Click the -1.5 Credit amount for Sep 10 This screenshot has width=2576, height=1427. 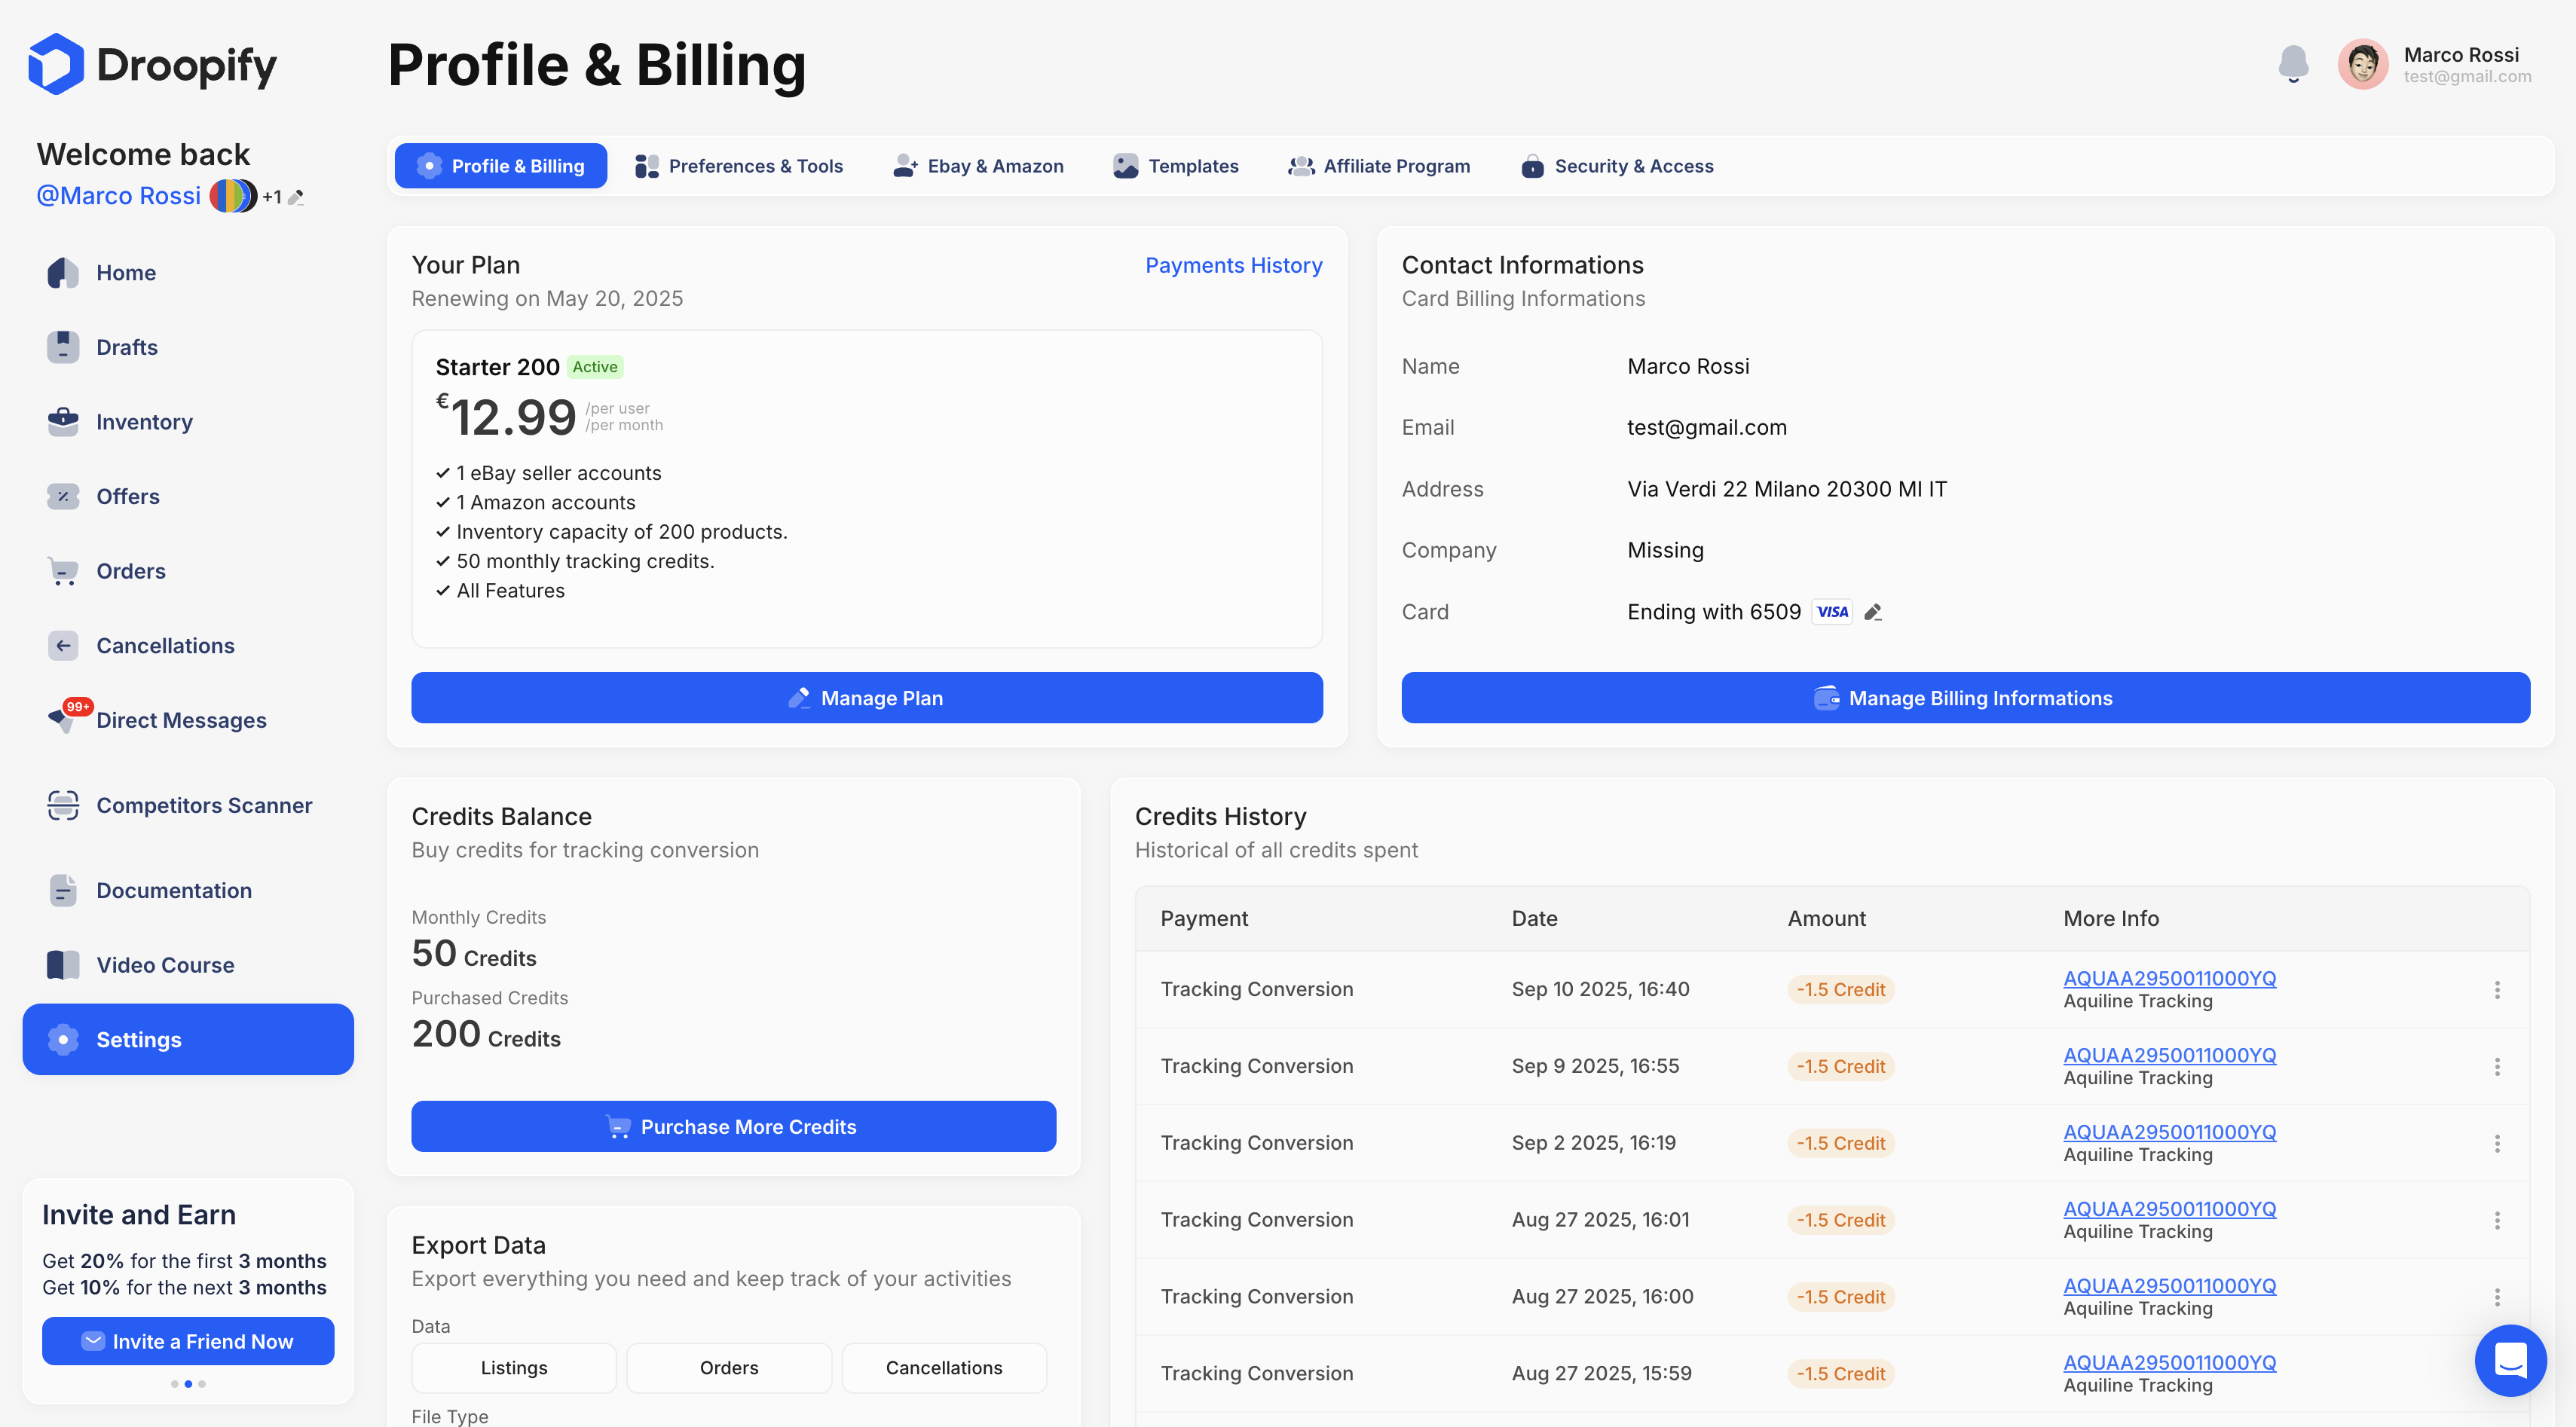[1840, 989]
